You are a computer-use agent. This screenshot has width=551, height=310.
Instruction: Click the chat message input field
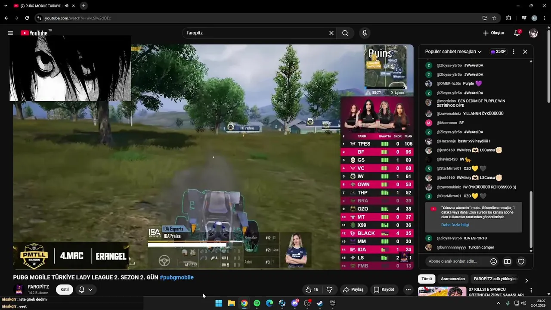453,261
